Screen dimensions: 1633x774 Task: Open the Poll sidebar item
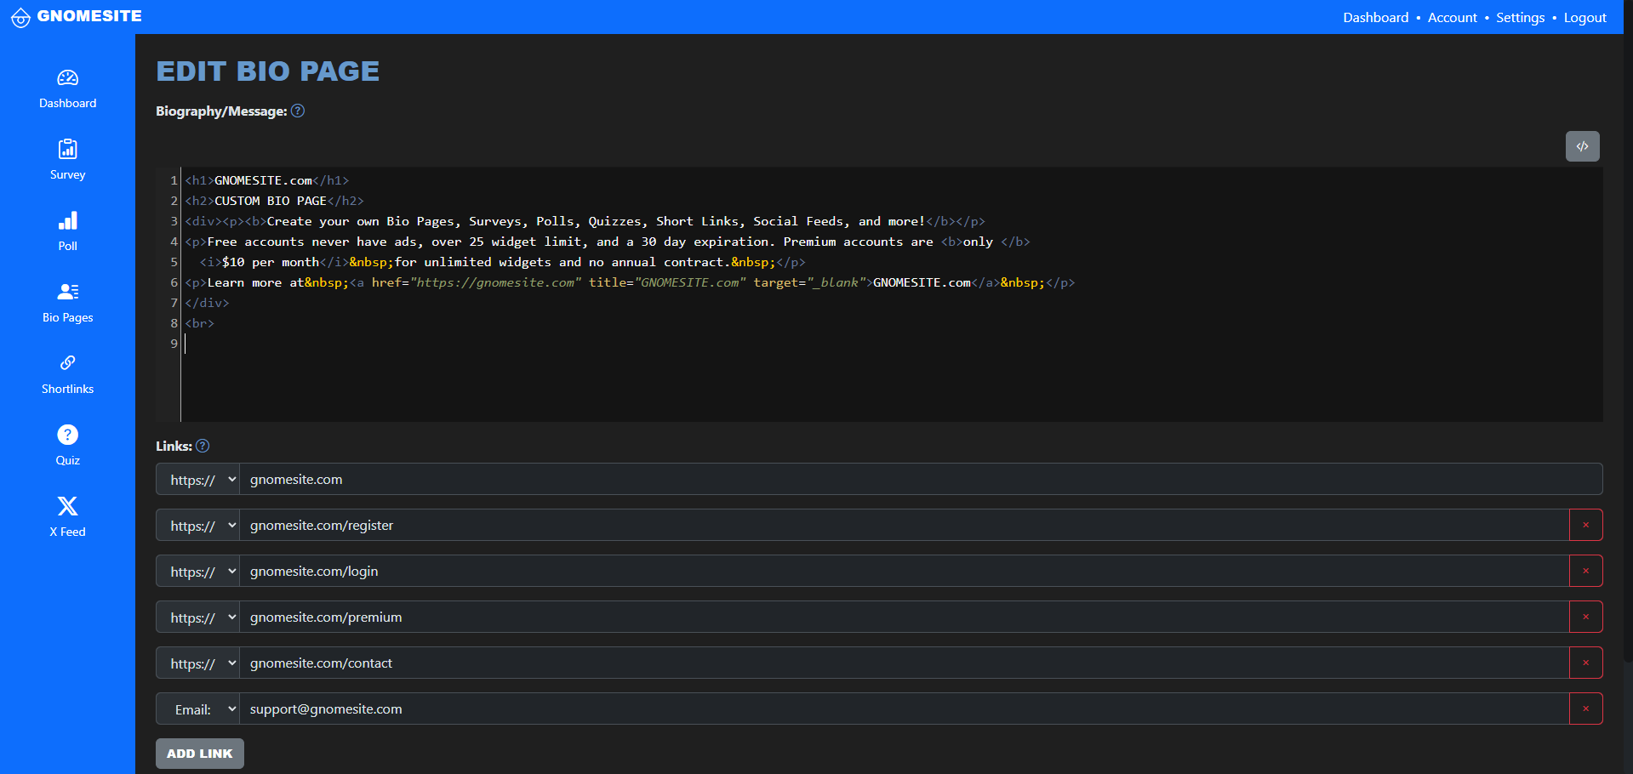68,232
